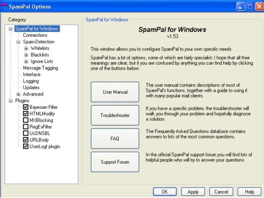Uncheck the URLBody plugin checkbox
The width and height of the screenshot is (264, 198).
pyautogui.click(x=26, y=140)
